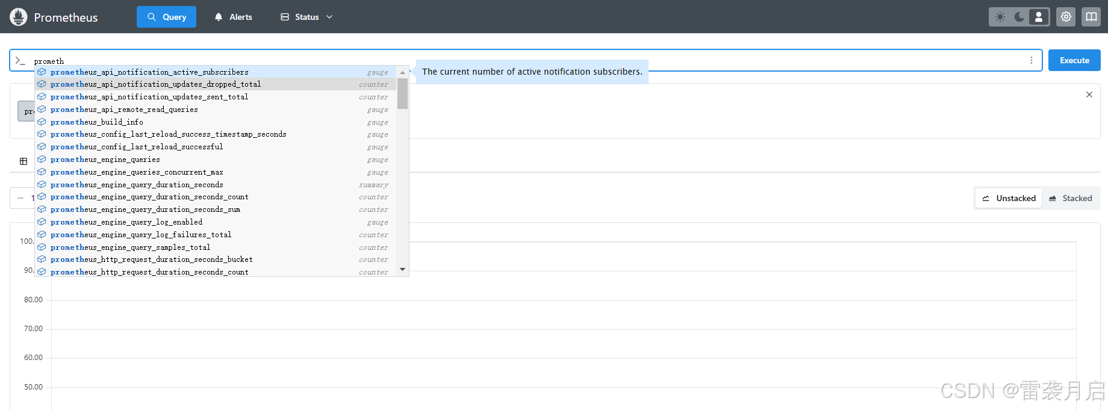The height and width of the screenshot is (410, 1108).
Task: Click cube icon beside prometheus_api_notification_updates_sent_total
Action: click(42, 96)
